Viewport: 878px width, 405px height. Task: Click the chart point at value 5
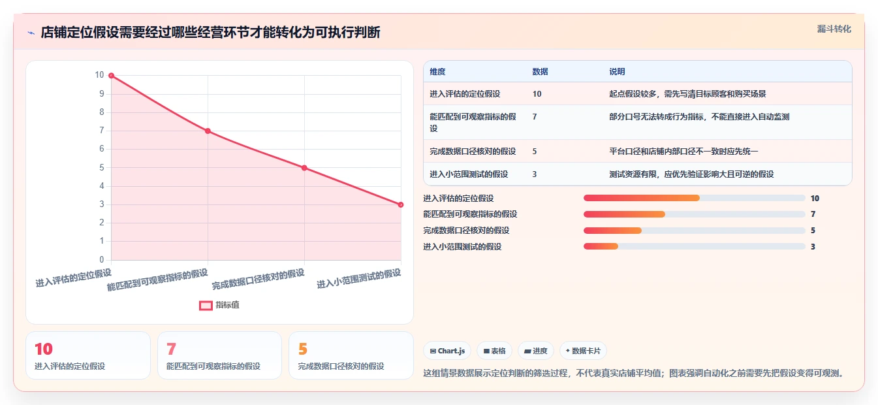(304, 168)
